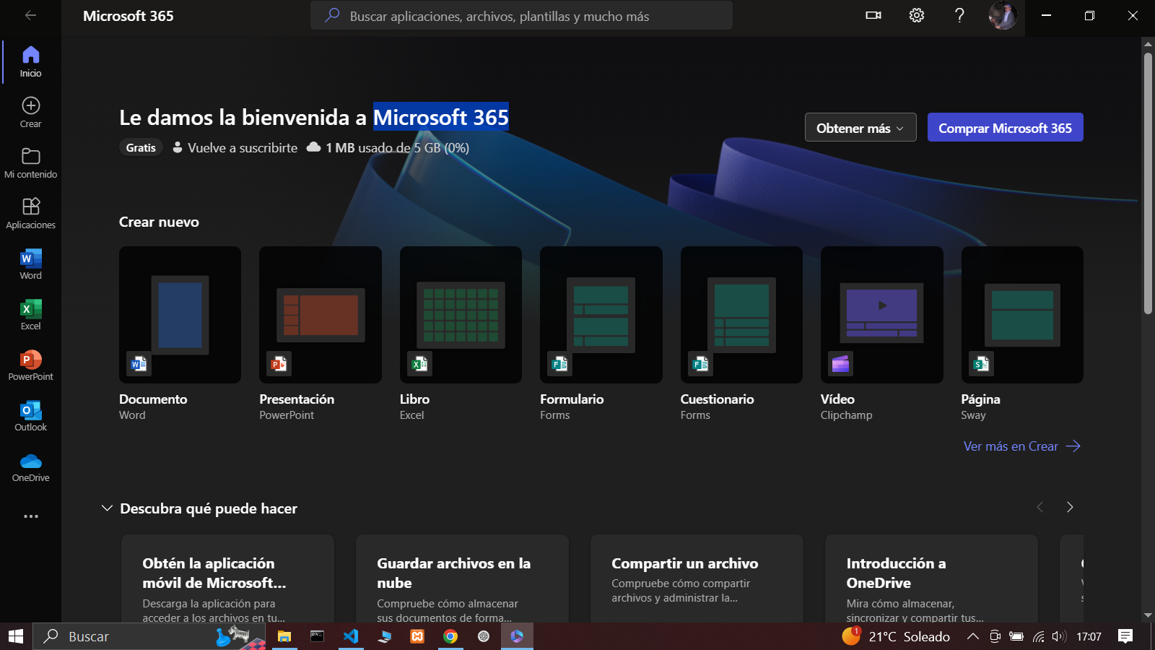Click the scrollbar down arrow

point(1148,615)
